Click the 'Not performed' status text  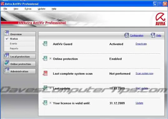(x=120, y=74)
